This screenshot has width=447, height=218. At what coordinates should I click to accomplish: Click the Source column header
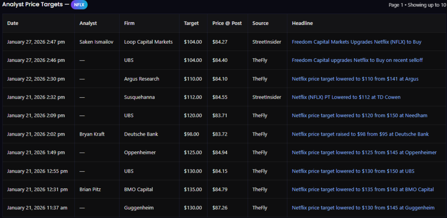point(260,23)
